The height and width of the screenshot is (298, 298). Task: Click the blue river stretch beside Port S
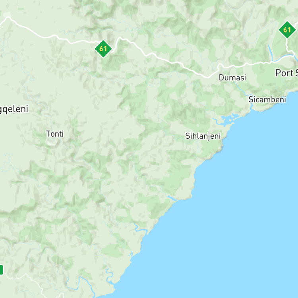tap(270, 50)
